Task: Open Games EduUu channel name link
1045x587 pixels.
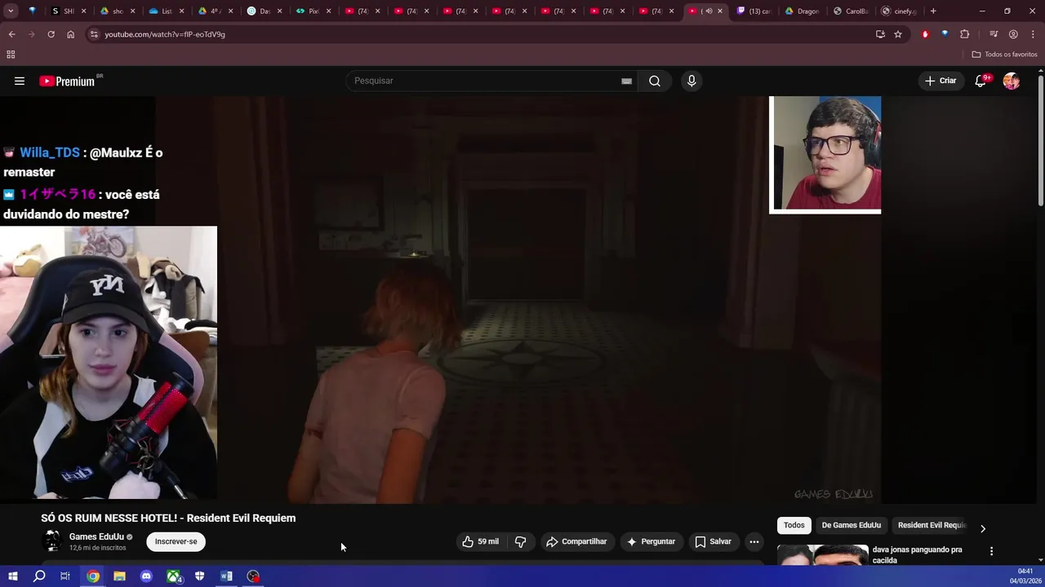Action: point(96,536)
